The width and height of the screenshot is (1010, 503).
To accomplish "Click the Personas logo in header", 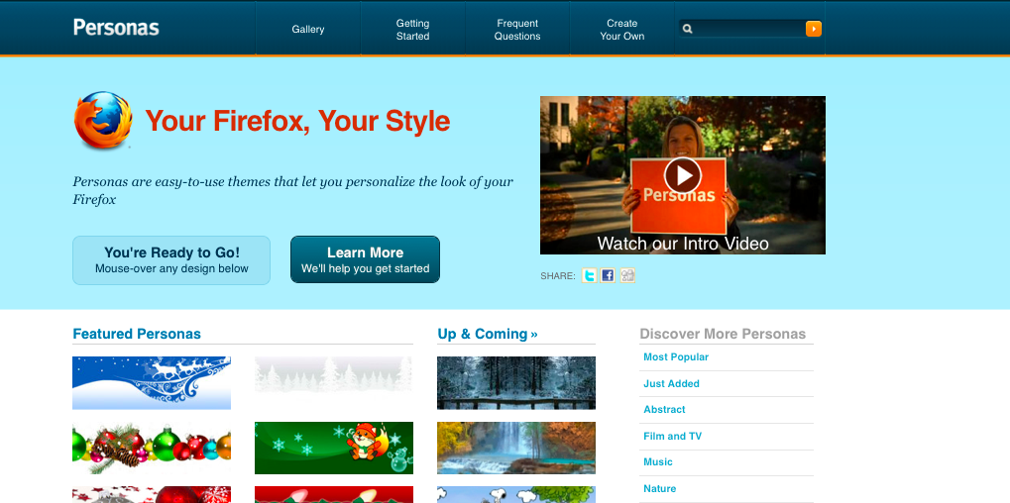I will pos(116,28).
